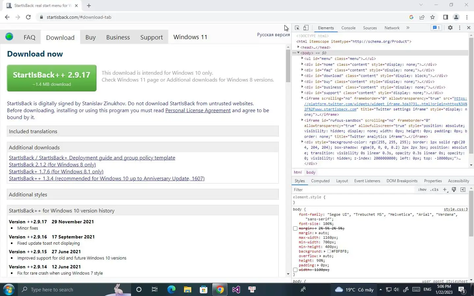474x296 pixels.
Task: Open File Explorer from the taskbar
Action: point(187,289)
